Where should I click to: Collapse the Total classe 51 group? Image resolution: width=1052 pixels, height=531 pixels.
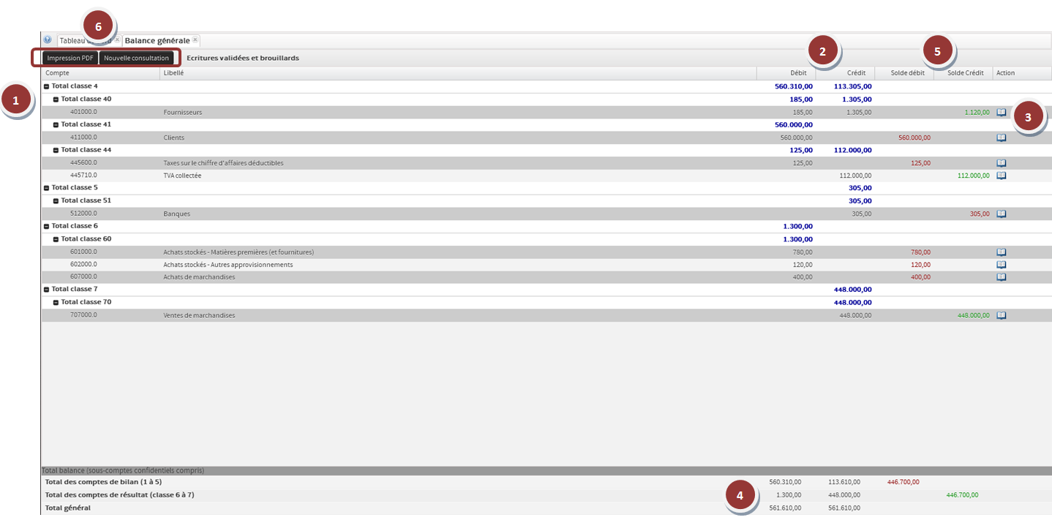pos(55,200)
